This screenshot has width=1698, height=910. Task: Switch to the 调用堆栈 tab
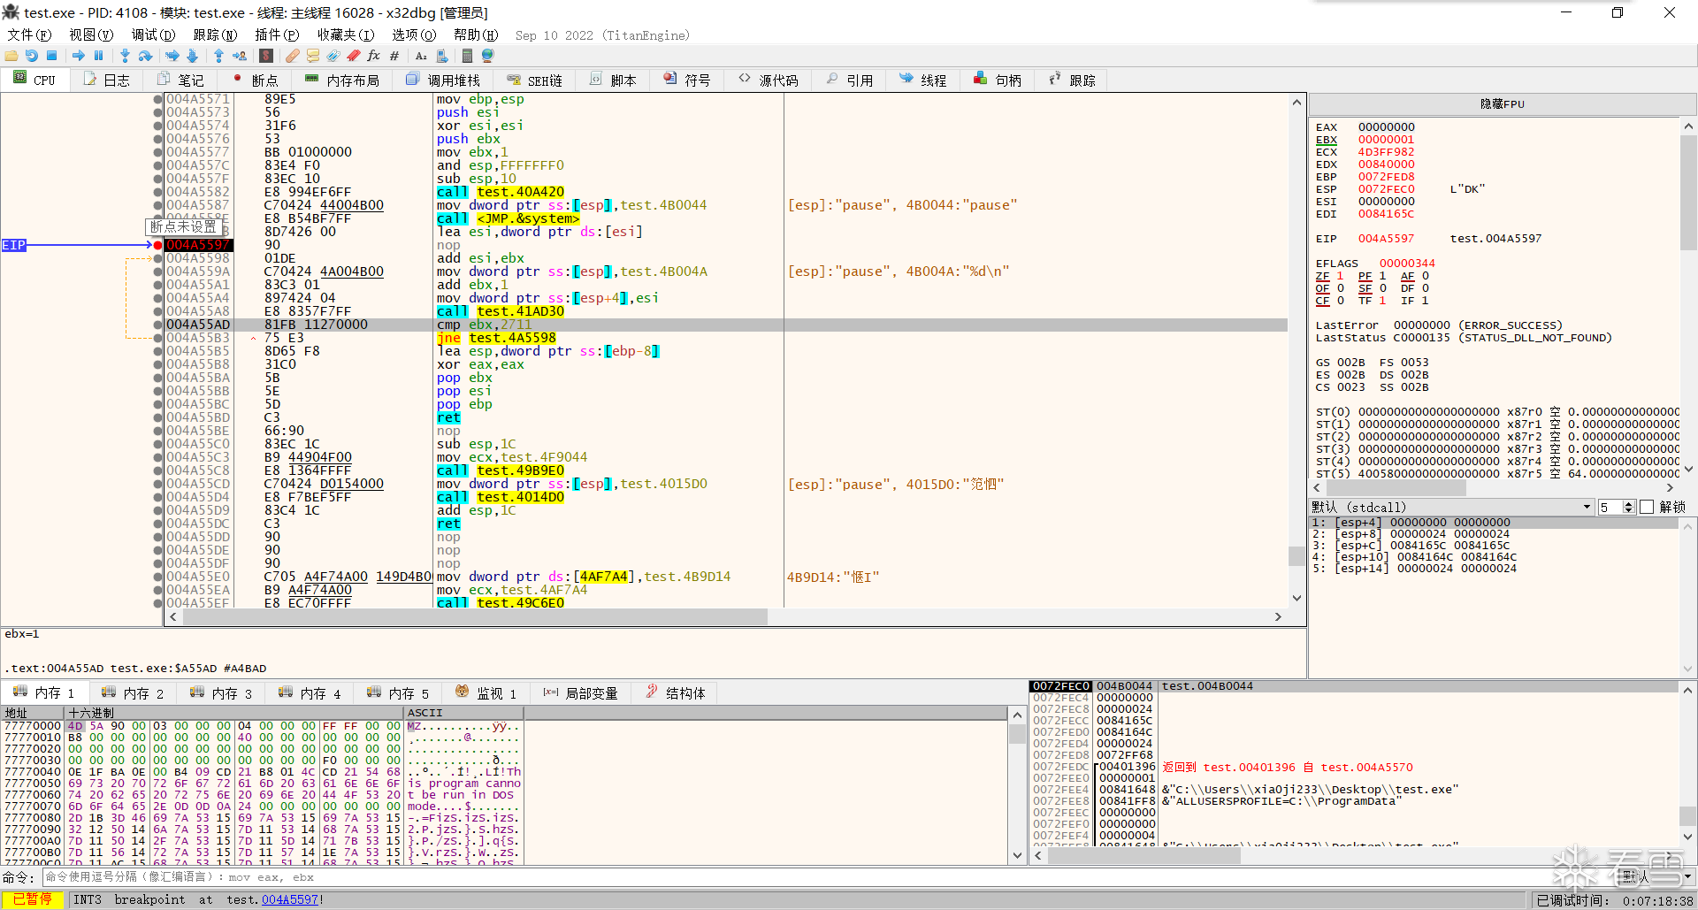[x=443, y=80]
